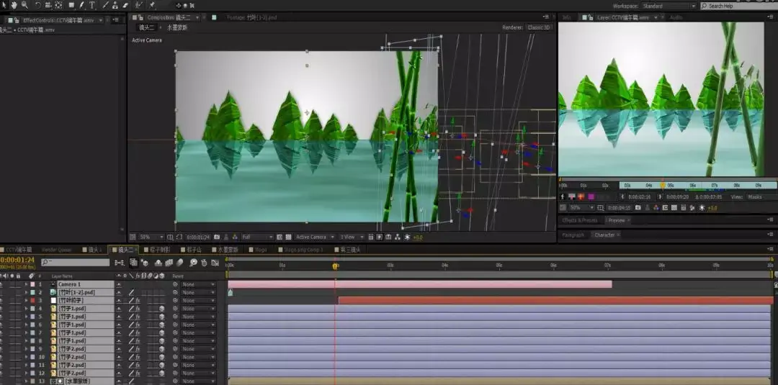
Task: Open Brainstorm from timeline toolbar
Action: tap(193, 263)
